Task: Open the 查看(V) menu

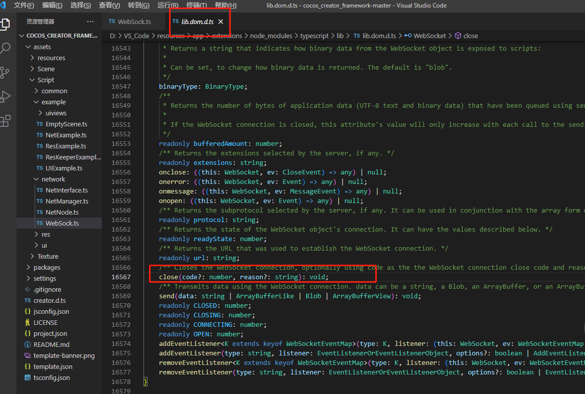Action: [109, 5]
